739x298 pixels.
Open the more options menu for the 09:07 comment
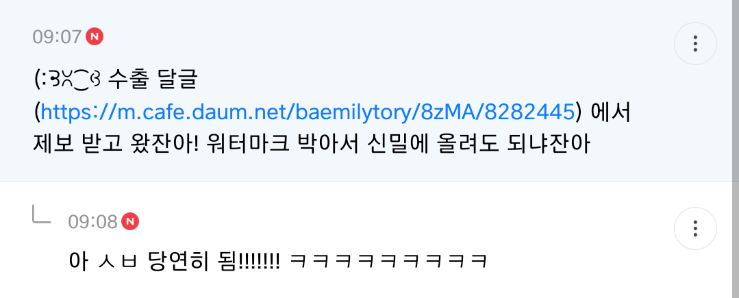click(695, 43)
